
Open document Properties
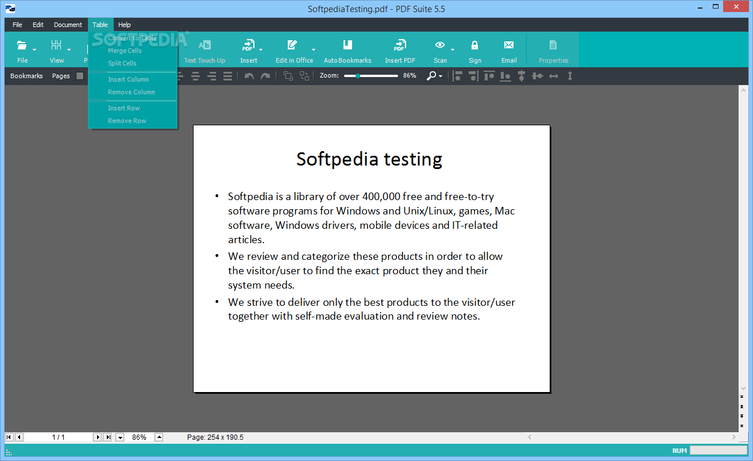point(553,50)
